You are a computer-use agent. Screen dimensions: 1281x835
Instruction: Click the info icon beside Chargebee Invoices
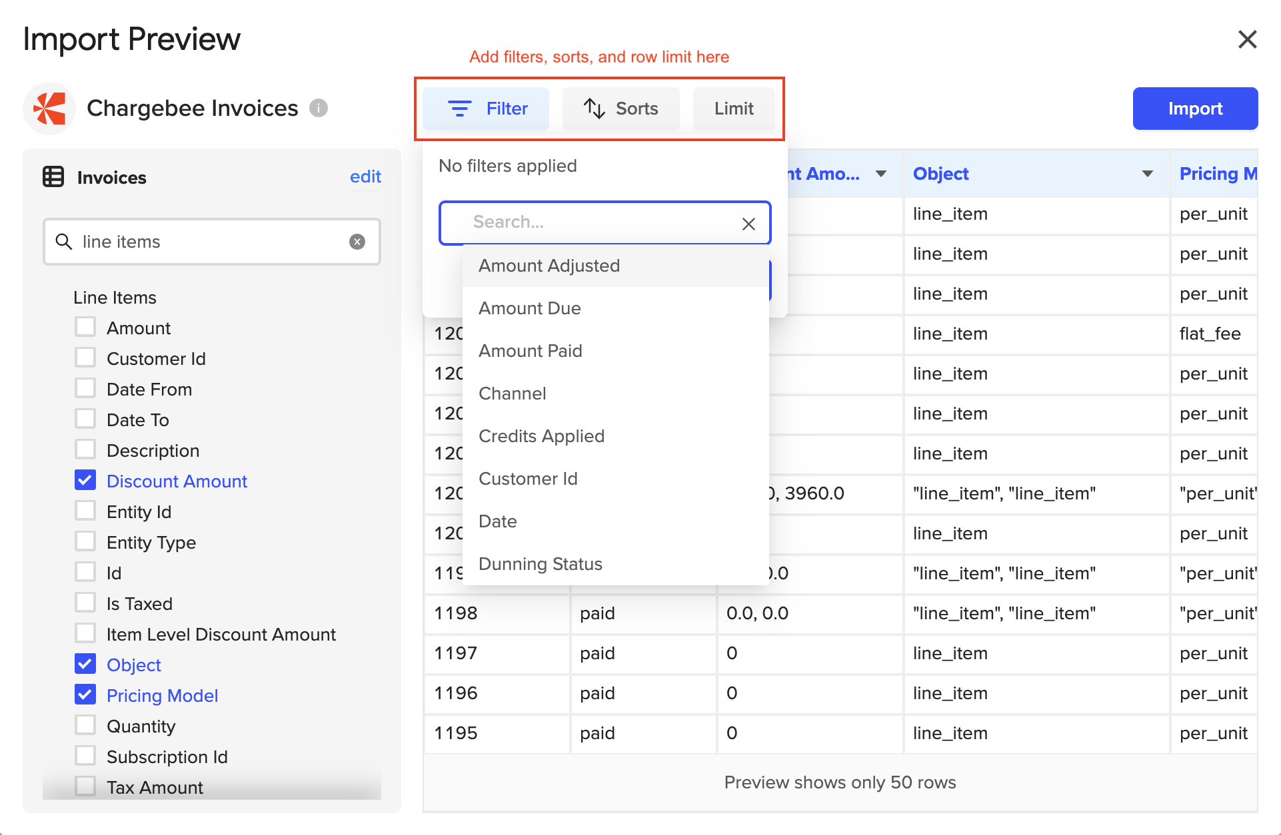point(319,108)
